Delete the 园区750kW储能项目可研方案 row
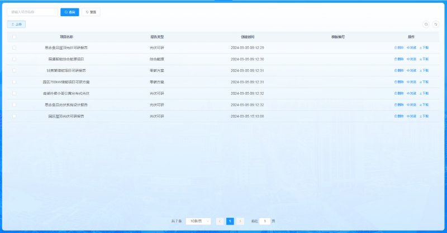 pyautogui.click(x=399, y=82)
